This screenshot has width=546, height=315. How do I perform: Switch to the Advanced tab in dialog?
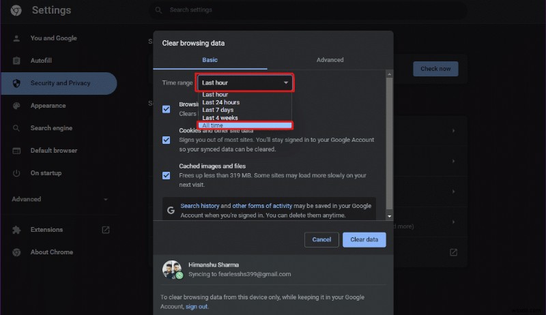point(330,60)
